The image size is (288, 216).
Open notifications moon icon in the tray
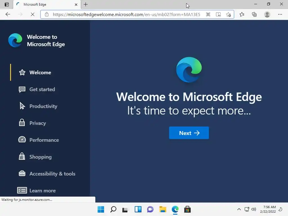280,209
